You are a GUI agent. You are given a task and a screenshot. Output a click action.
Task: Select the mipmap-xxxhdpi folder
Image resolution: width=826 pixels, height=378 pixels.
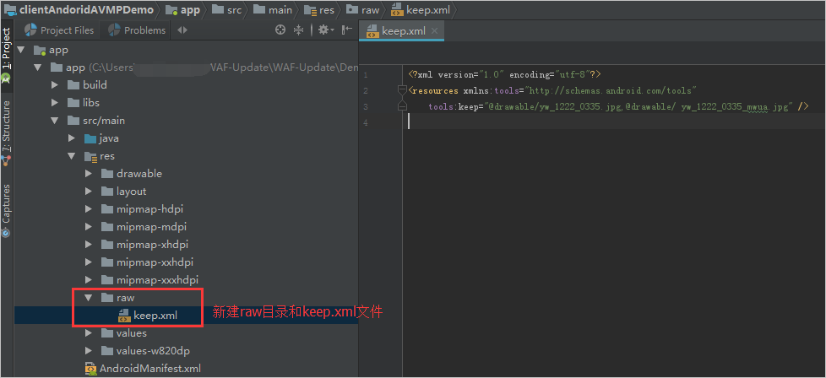(149, 279)
